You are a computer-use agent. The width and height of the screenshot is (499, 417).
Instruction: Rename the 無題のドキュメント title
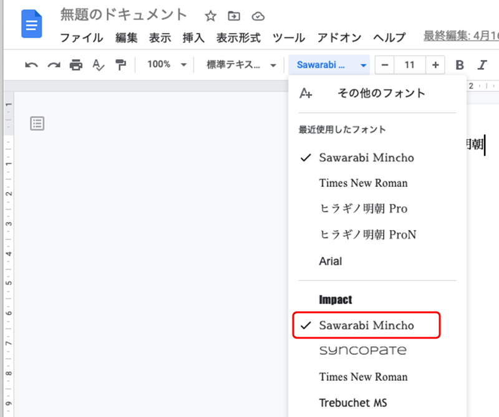124,14
